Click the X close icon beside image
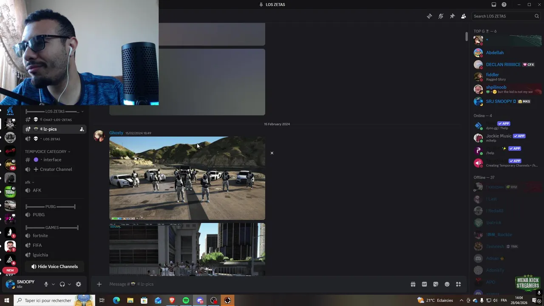Viewport: 544px width, 306px height. pos(272,153)
